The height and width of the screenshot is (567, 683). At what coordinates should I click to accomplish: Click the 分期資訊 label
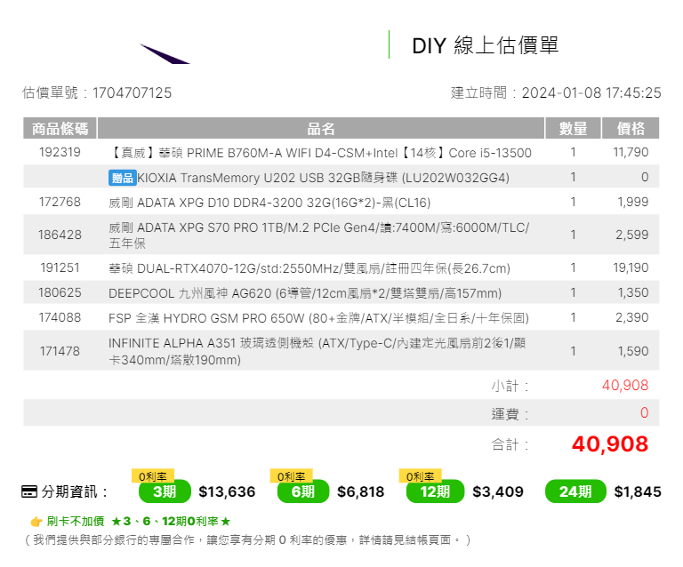pyautogui.click(x=74, y=491)
